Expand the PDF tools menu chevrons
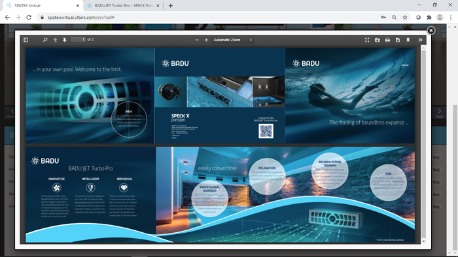This screenshot has width=458, height=257. (420, 40)
